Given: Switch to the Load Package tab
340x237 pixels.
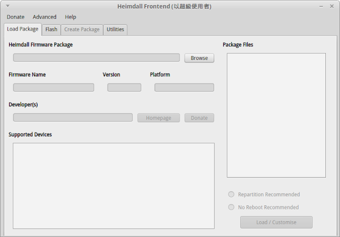Looking at the screenshot, I should click(x=23, y=29).
